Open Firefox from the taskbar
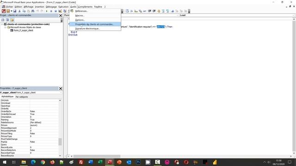 (x=52, y=162)
